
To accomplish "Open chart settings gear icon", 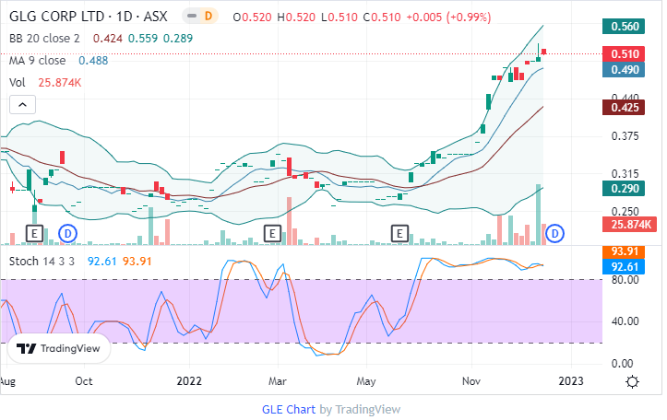I will [x=633, y=382].
